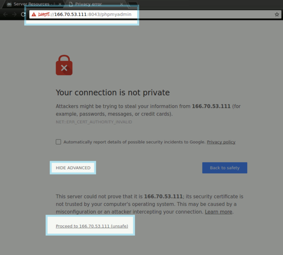Click the red insecure warning triangle
The image size is (283, 255).
click(x=34, y=15)
